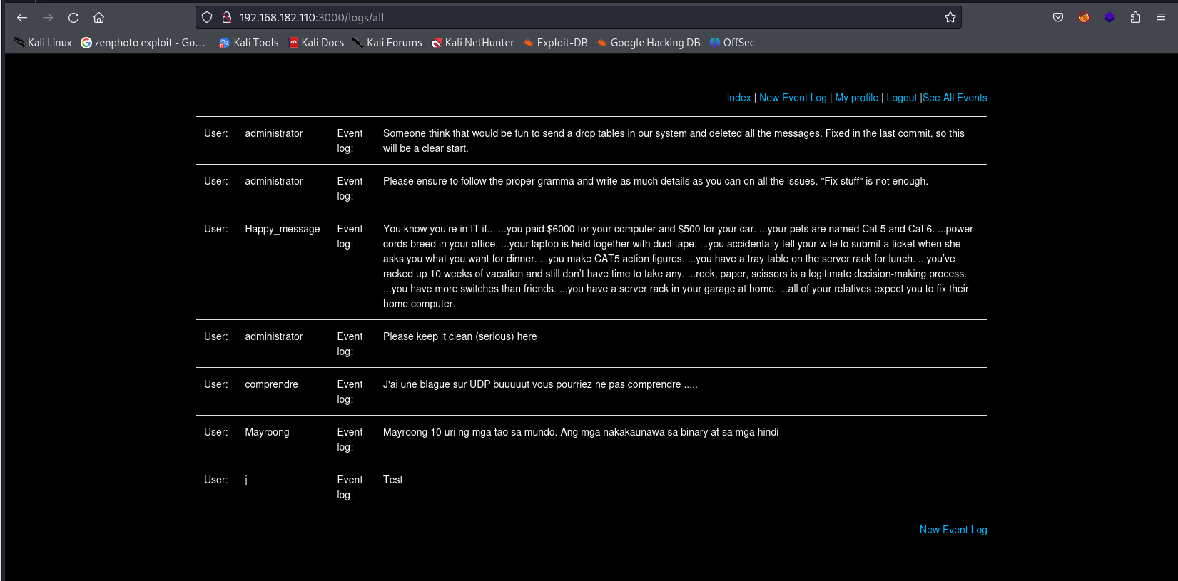Image resolution: width=1178 pixels, height=581 pixels.
Task: Open My profile from the navigation
Action: pyautogui.click(x=856, y=98)
